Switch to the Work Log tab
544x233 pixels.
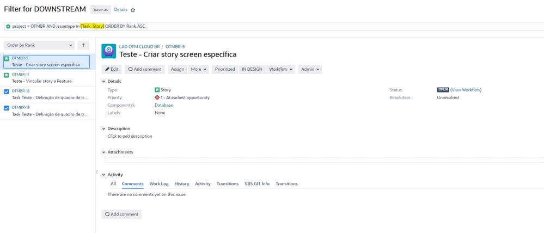(159, 184)
